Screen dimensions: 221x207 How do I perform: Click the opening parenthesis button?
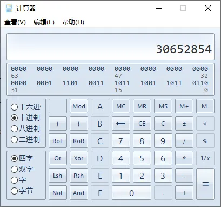pos(58,124)
